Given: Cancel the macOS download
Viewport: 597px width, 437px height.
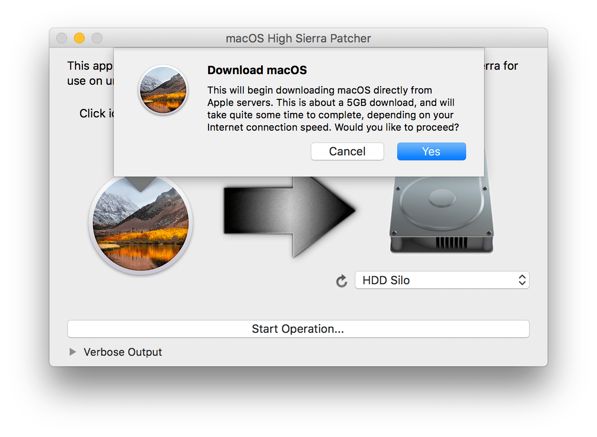Looking at the screenshot, I should pyautogui.click(x=347, y=151).
